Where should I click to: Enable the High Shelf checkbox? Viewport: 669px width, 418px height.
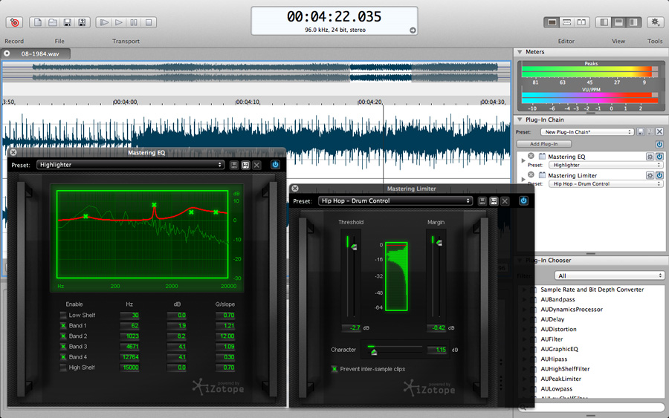pos(63,368)
